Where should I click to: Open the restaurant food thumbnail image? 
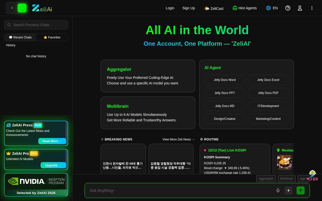pos(285,162)
